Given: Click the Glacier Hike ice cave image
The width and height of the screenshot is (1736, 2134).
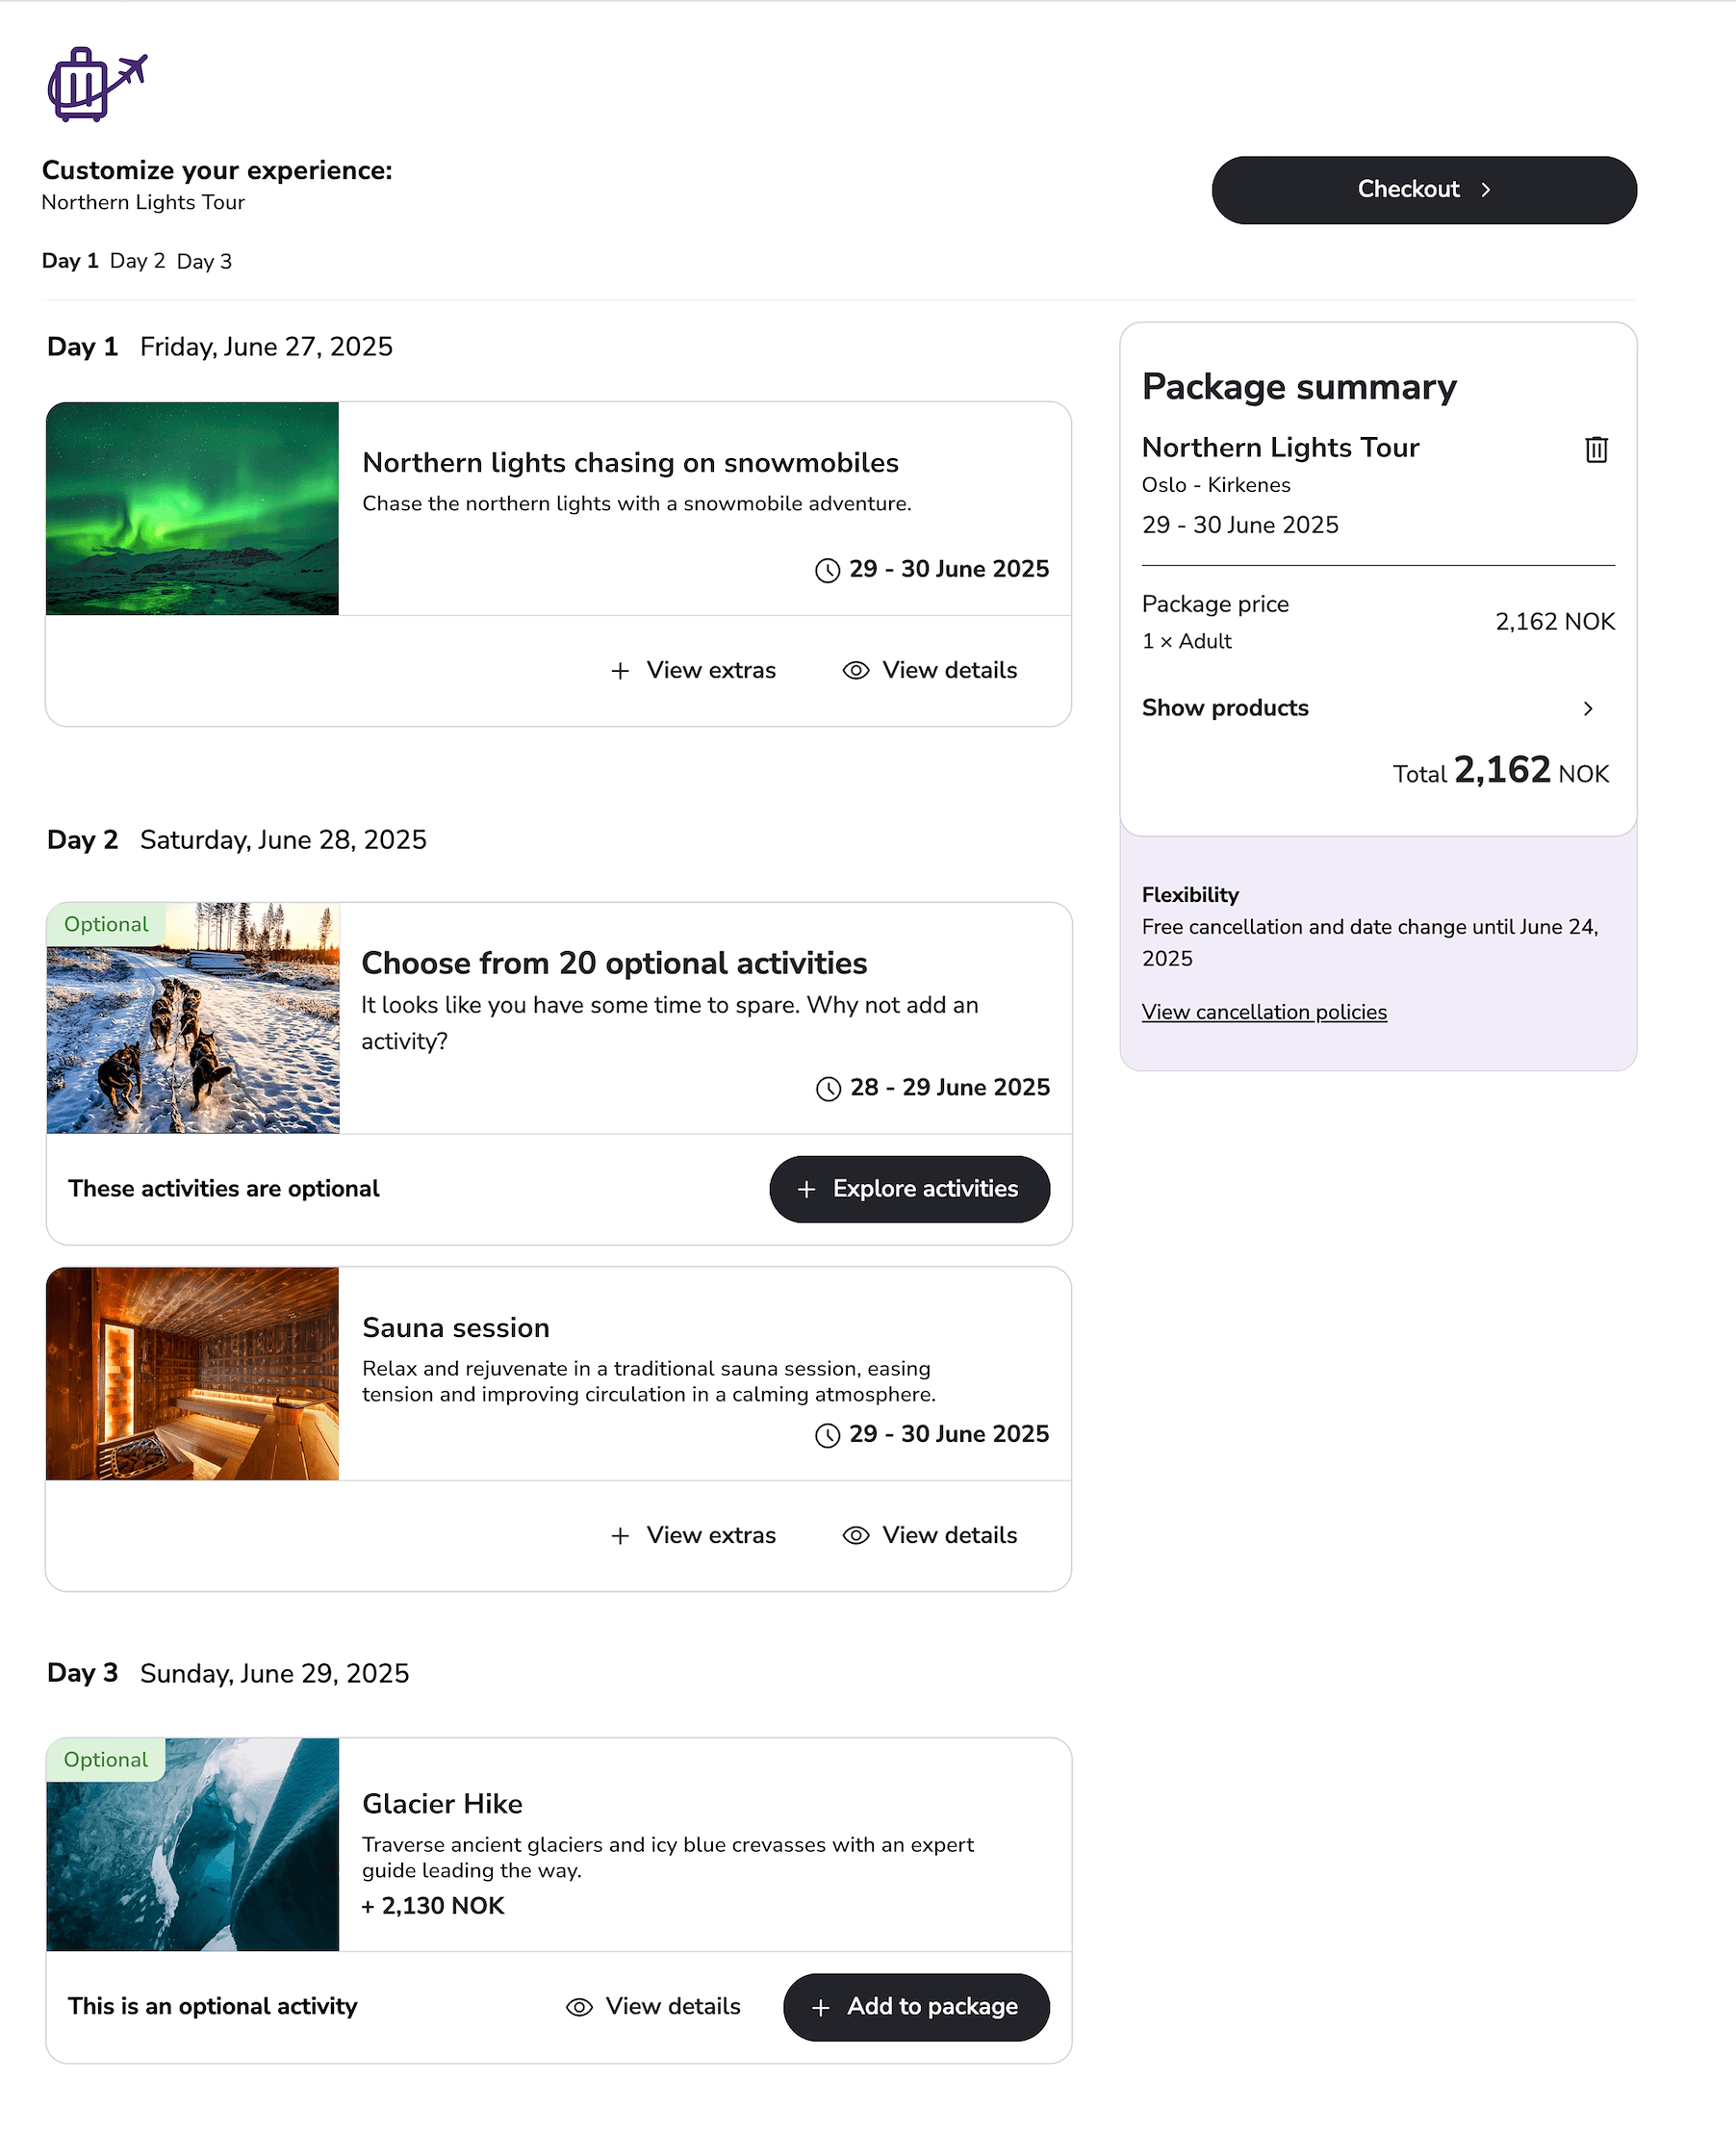Looking at the screenshot, I should tap(193, 1844).
